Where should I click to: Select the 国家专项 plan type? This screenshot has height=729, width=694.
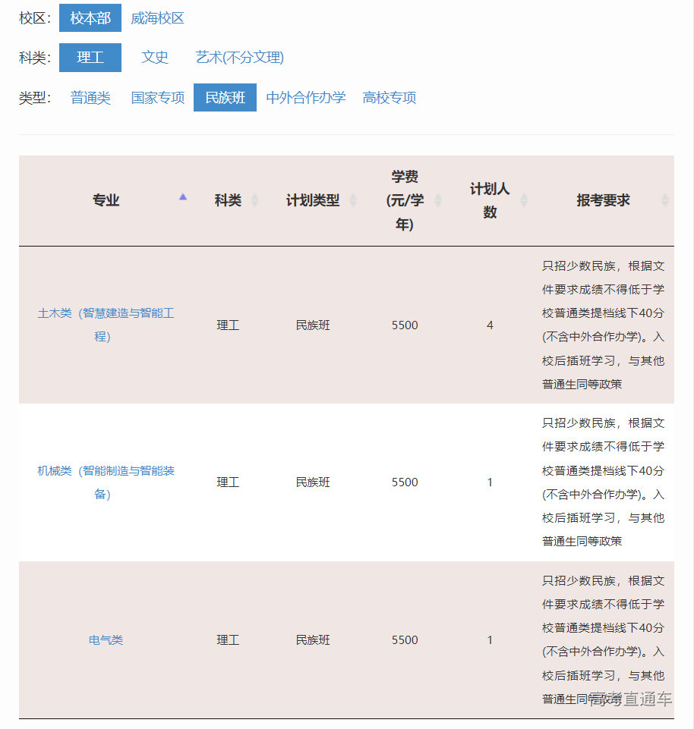157,98
